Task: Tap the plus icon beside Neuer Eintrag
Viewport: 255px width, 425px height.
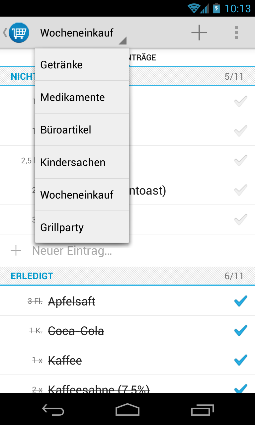Action: 16,251
